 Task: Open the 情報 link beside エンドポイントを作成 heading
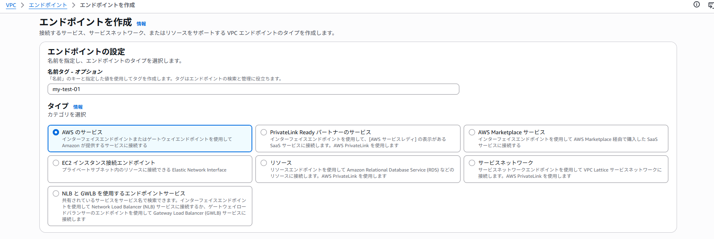coord(141,24)
